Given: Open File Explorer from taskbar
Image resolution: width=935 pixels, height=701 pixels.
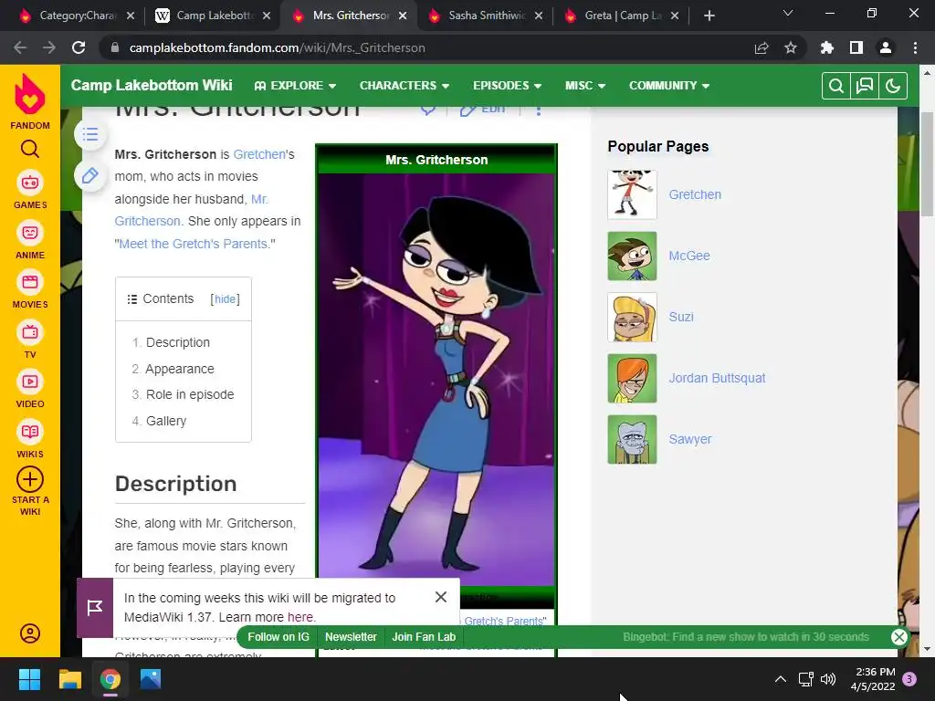Looking at the screenshot, I should tap(69, 679).
